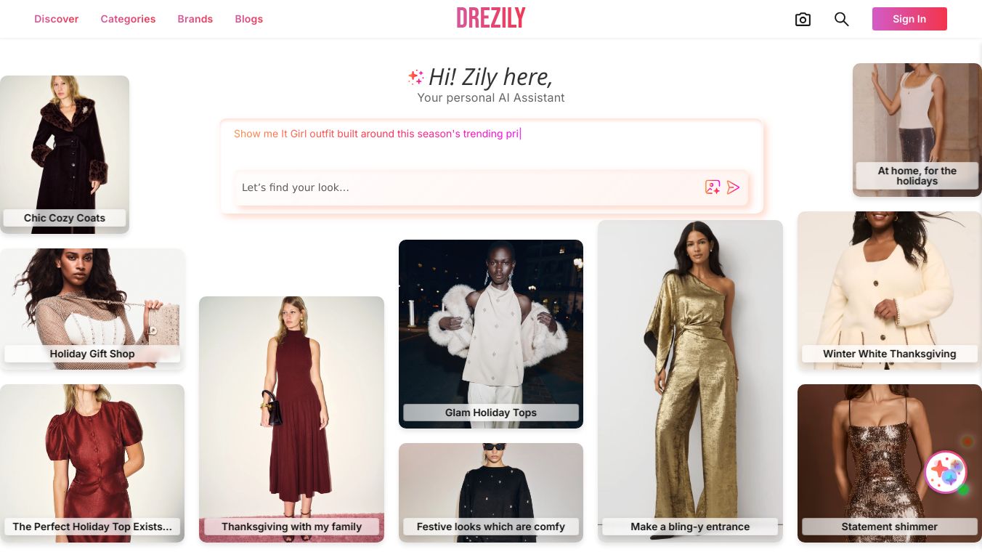Open the magnifying glass search icon
982x552 pixels.
(x=841, y=20)
